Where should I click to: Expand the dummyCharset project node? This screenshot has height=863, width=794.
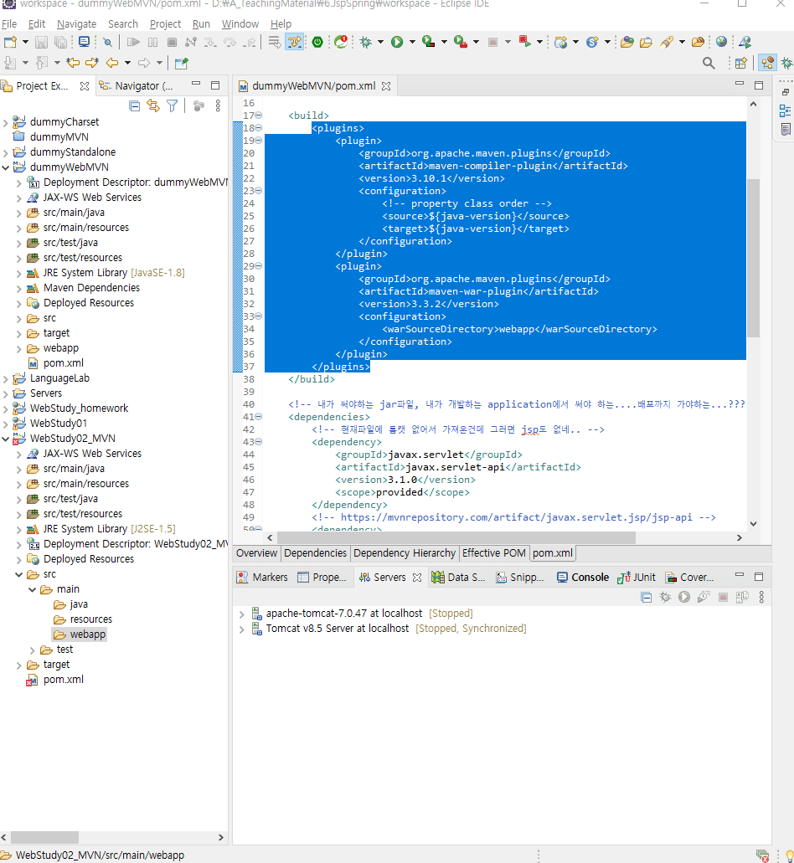(6, 122)
